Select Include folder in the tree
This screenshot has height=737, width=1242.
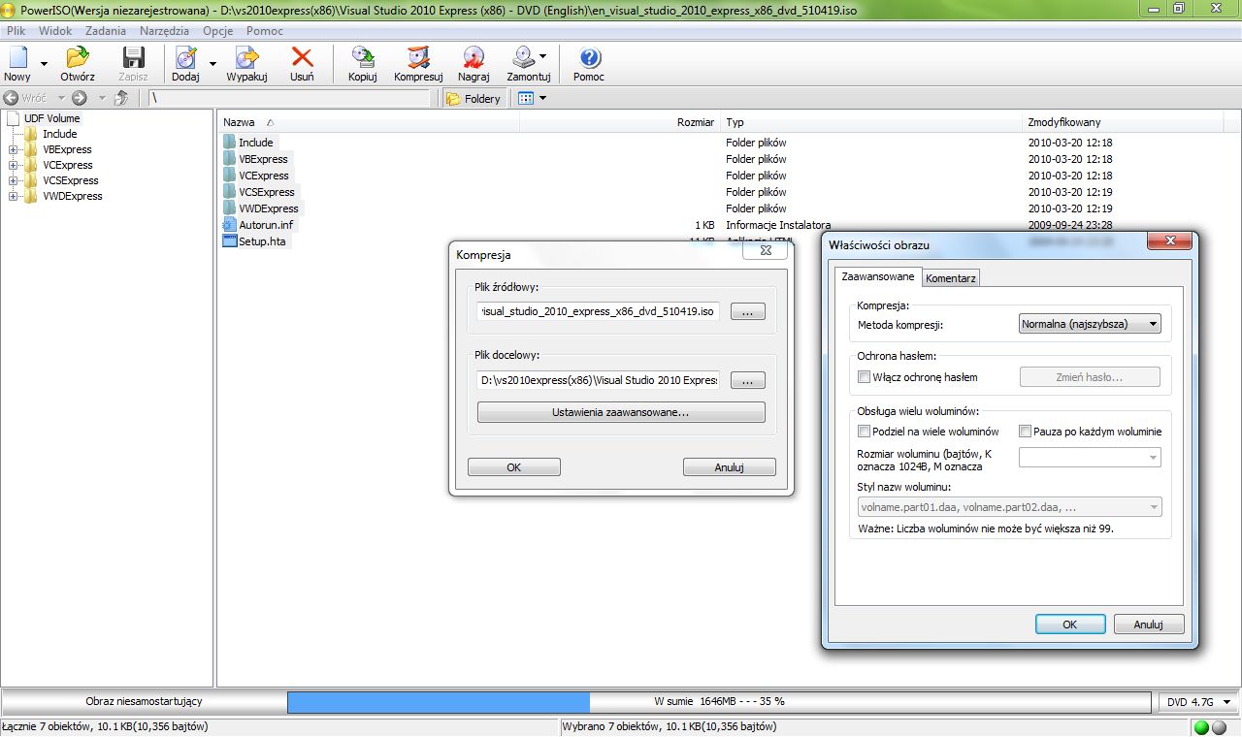pos(60,134)
